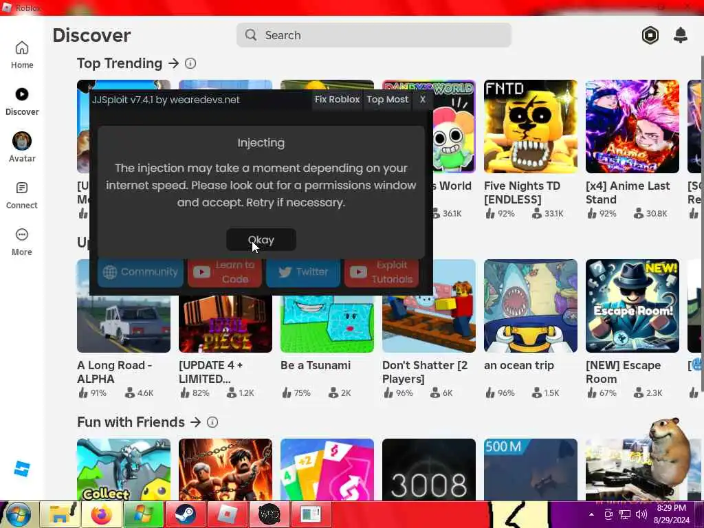Switch to Roblox in the taskbar

tap(227, 514)
